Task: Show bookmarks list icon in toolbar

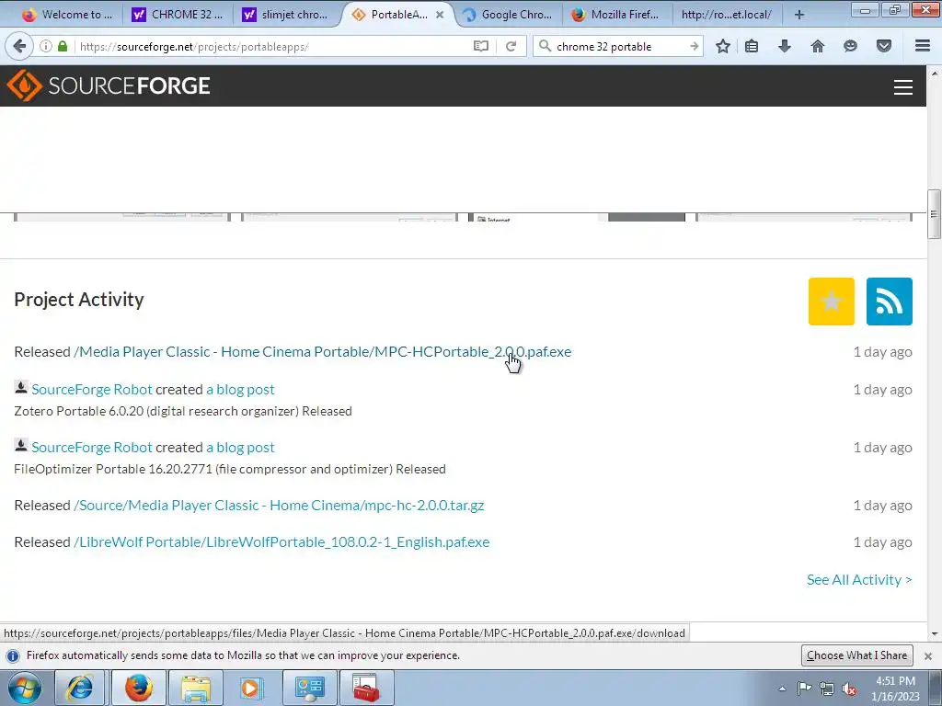Action: (752, 46)
